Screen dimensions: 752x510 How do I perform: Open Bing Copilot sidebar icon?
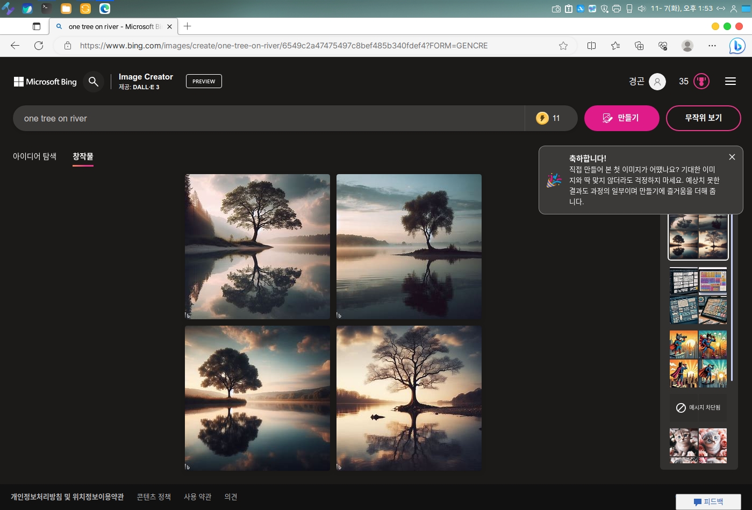click(736, 46)
